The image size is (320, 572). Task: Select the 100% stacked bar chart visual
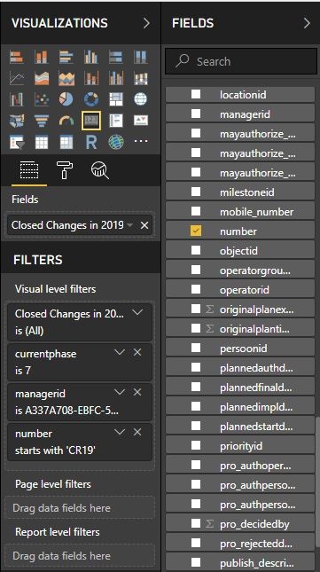115,57
